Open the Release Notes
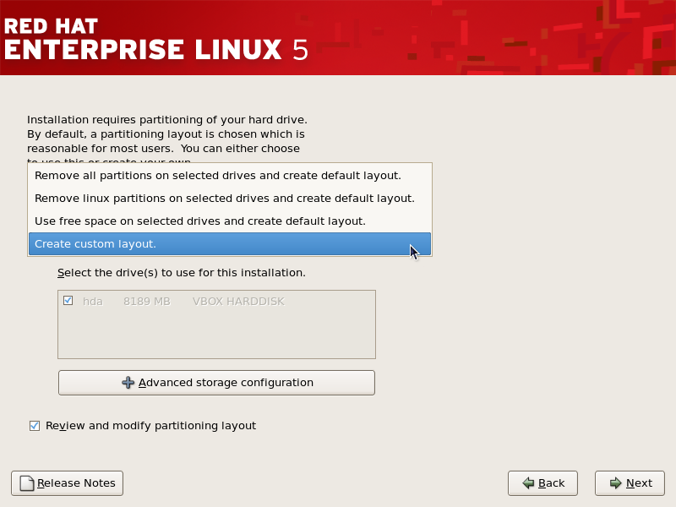Screen dimensions: 676x507 (x=68, y=483)
